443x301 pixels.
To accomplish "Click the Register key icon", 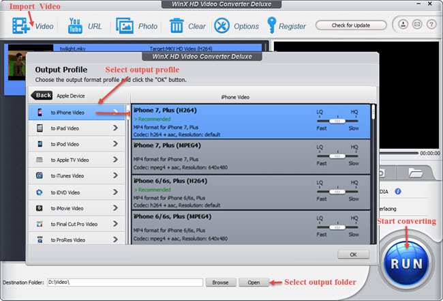I will click(271, 25).
